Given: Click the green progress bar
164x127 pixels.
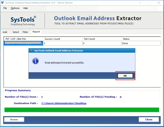Looking at the screenshot, I should (x=82, y=110).
